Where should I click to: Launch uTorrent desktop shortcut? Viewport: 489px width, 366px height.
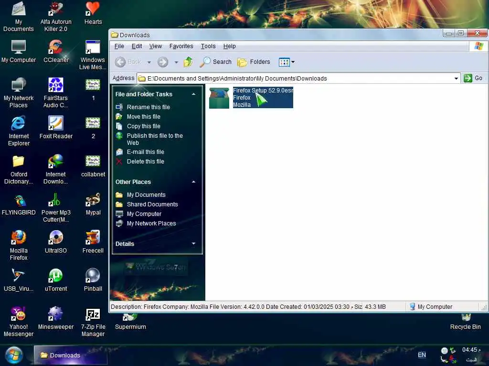(x=56, y=280)
